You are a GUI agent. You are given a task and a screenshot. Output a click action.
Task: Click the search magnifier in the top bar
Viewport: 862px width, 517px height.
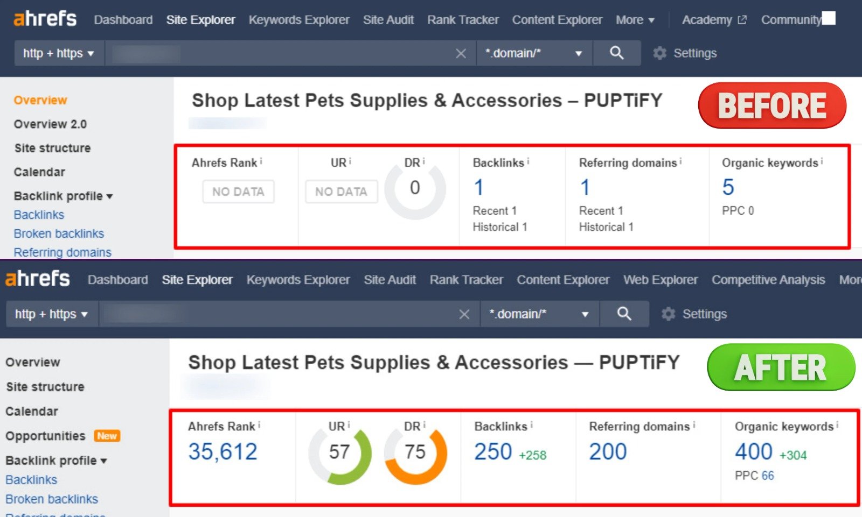coord(616,53)
